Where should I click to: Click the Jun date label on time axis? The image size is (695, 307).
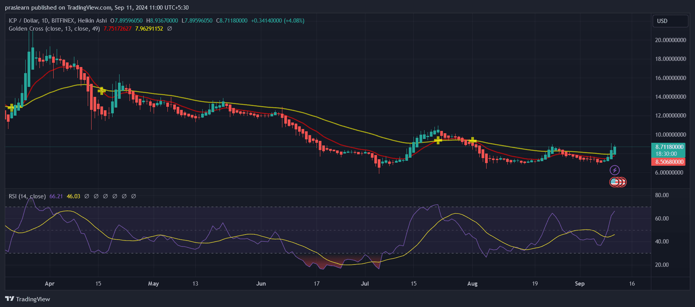261,284
